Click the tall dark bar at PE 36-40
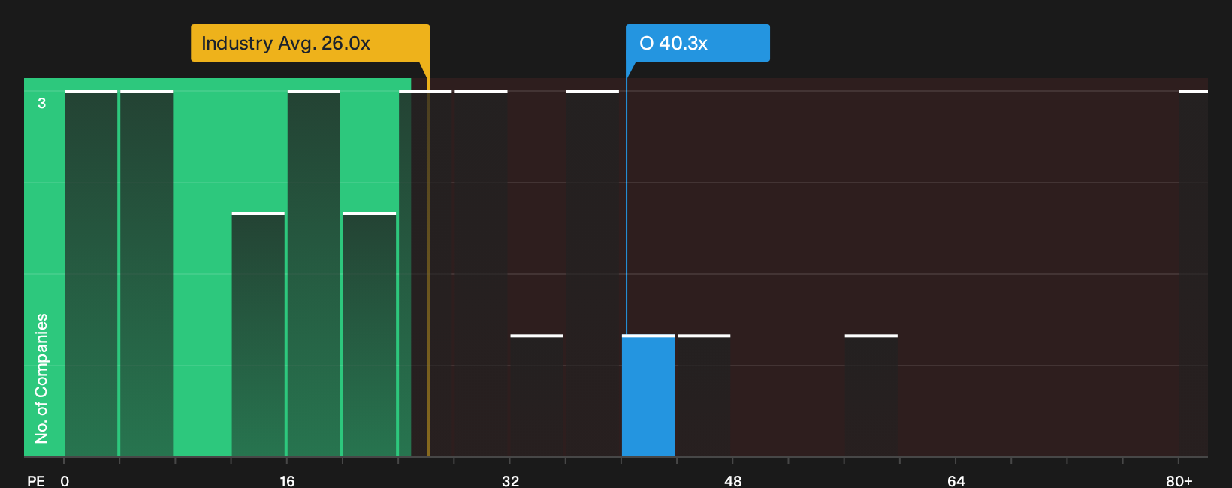The height and width of the screenshot is (488, 1232). 593,273
